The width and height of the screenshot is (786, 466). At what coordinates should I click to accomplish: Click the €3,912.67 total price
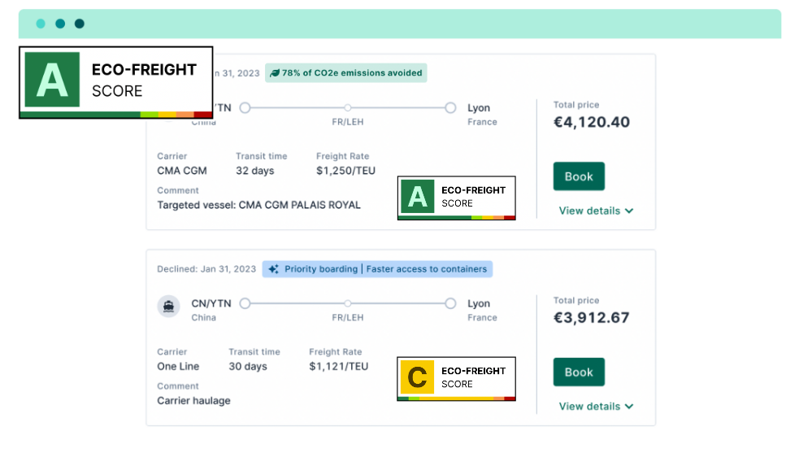(x=591, y=317)
